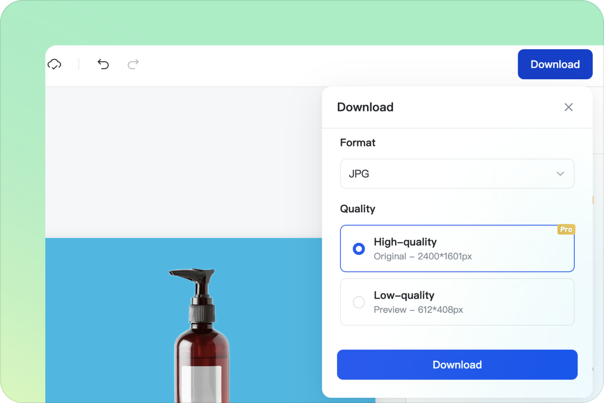
Task: Click the Pro badge on High-quality
Action: pos(566,229)
